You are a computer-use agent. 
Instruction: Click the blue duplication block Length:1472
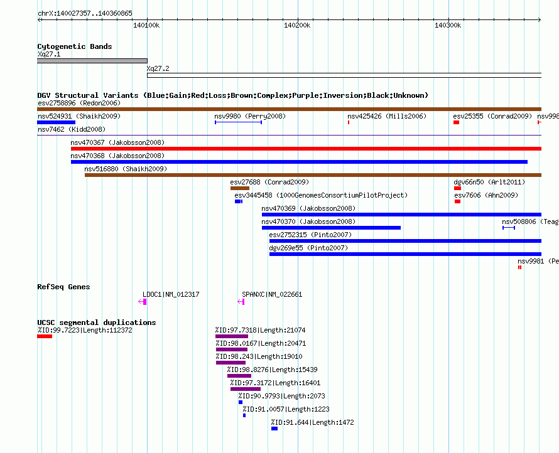tap(274, 429)
